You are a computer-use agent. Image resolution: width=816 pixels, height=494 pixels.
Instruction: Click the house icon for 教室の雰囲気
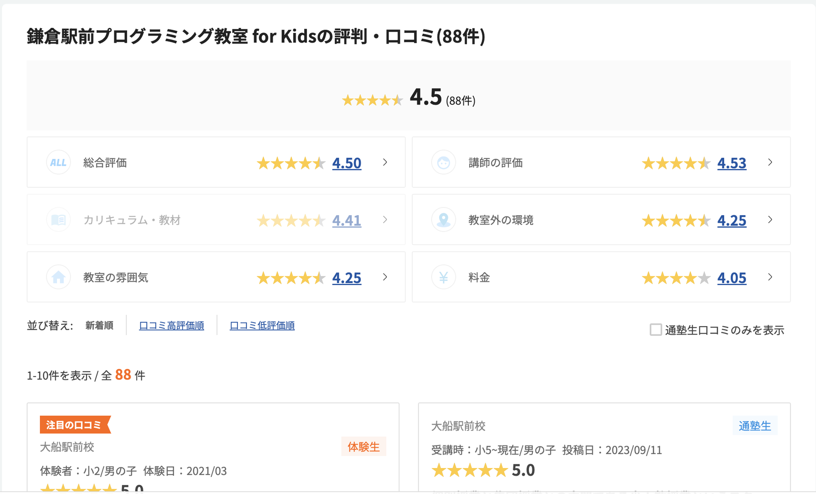58,277
